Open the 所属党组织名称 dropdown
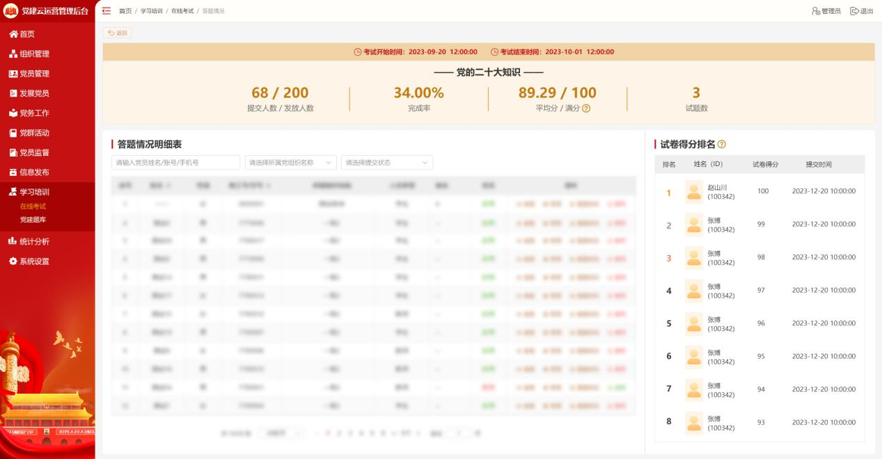Viewport: 882px width, 459px height. click(290, 163)
